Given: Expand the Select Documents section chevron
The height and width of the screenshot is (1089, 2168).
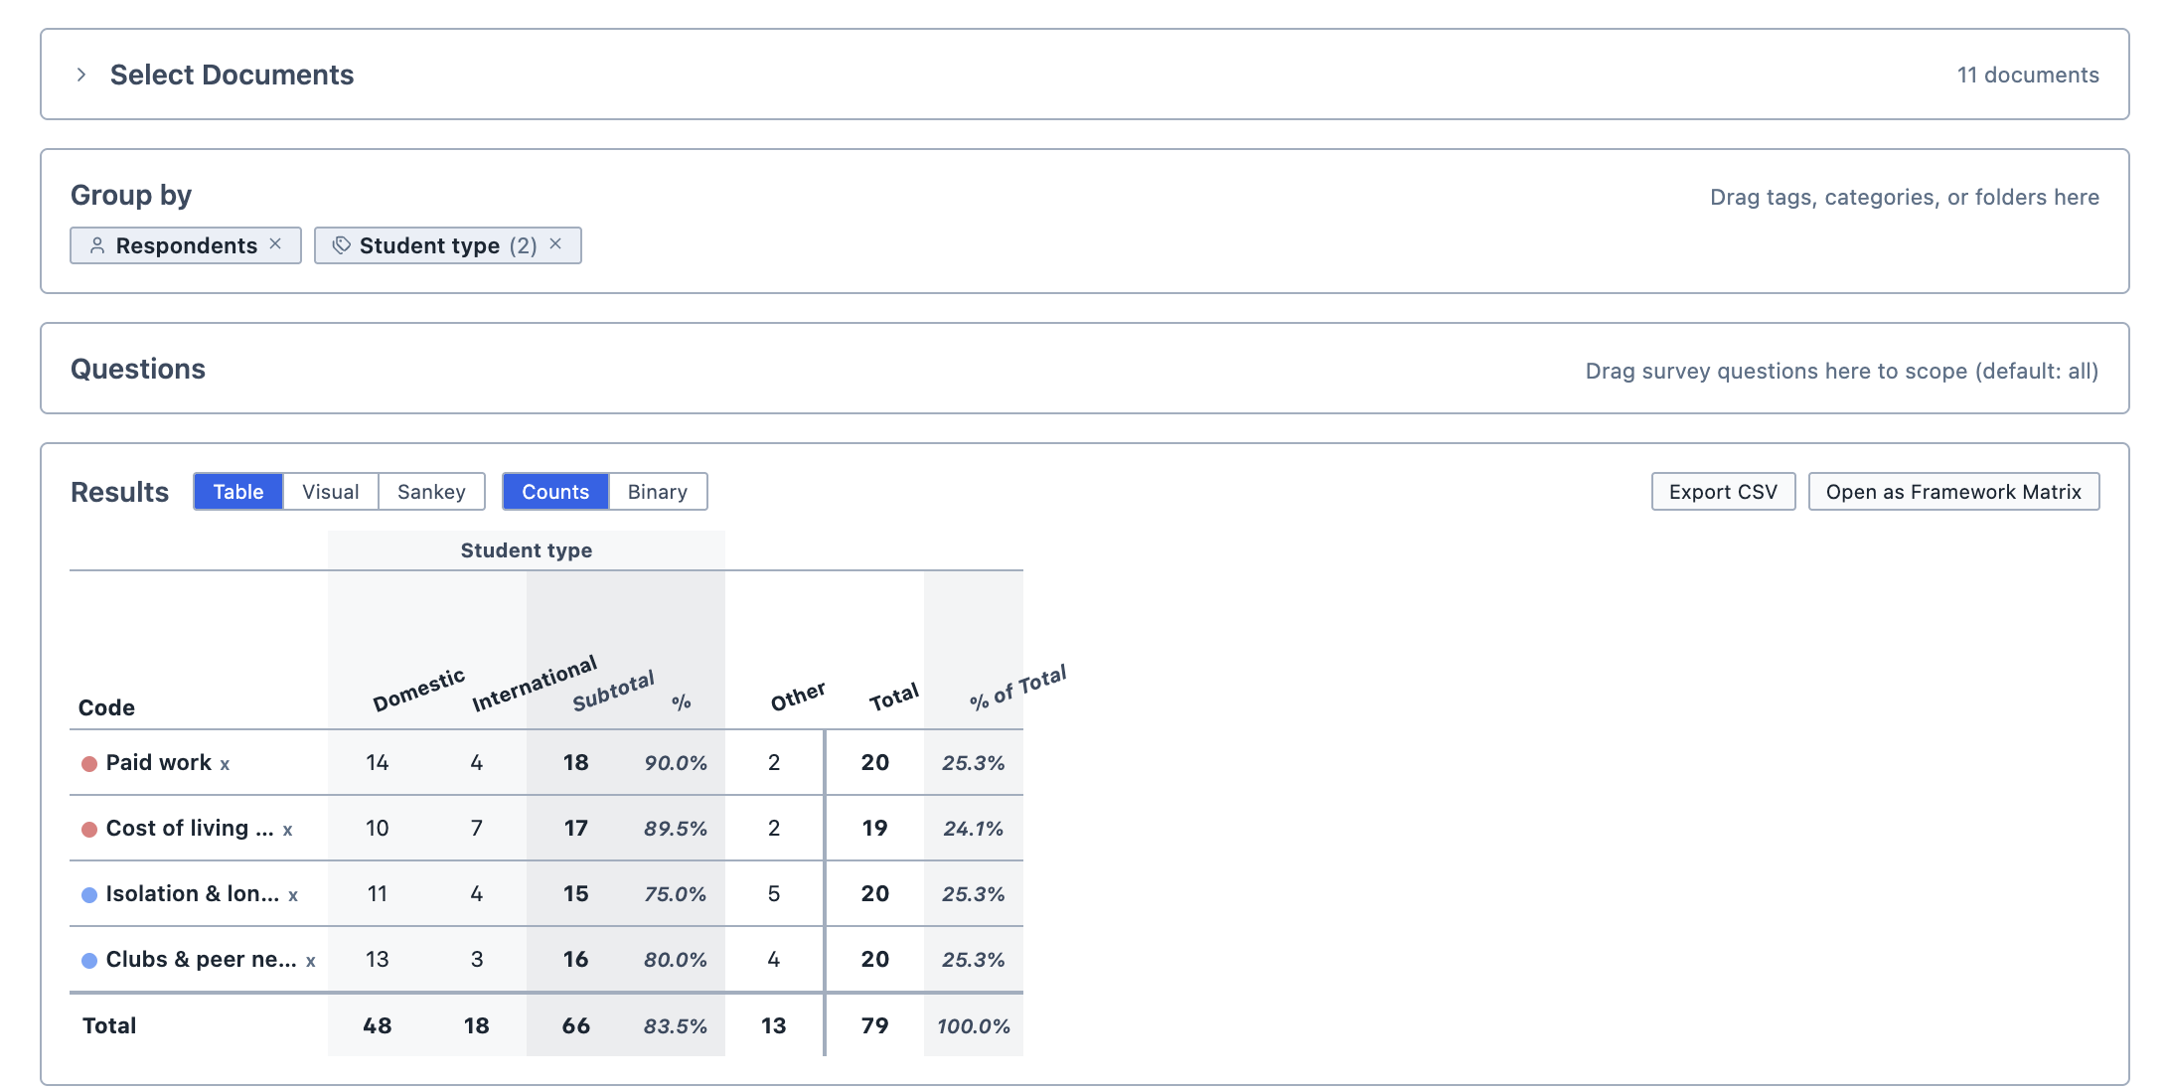Looking at the screenshot, I should point(81,75).
